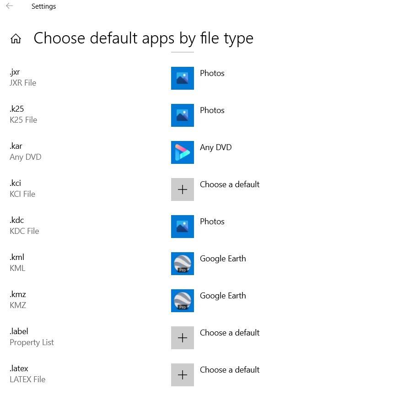Click the Settings label at top
Image resolution: width=420 pixels, height=395 pixels.
coord(43,6)
